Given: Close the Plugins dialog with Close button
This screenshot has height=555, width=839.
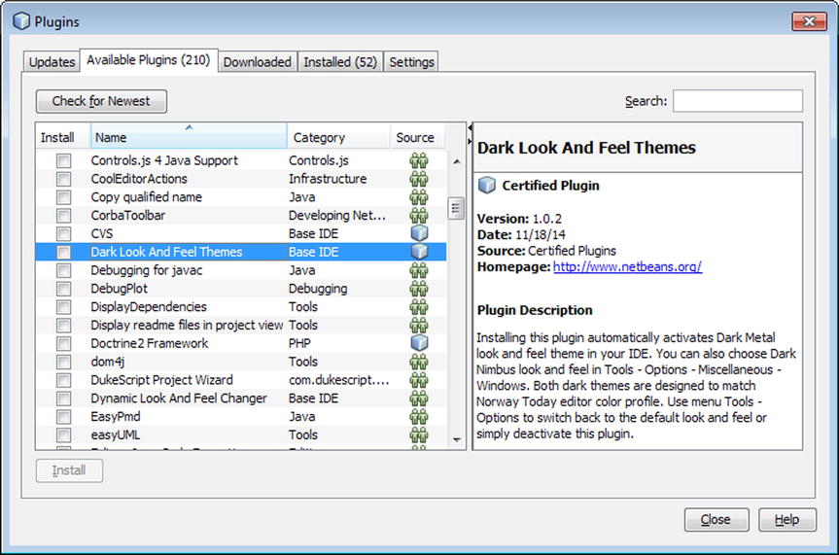Looking at the screenshot, I should 716,519.
